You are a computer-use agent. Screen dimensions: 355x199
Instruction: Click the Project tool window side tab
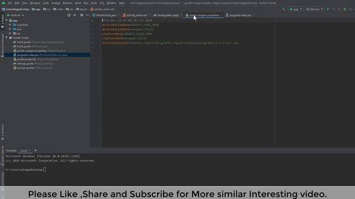tap(2, 21)
